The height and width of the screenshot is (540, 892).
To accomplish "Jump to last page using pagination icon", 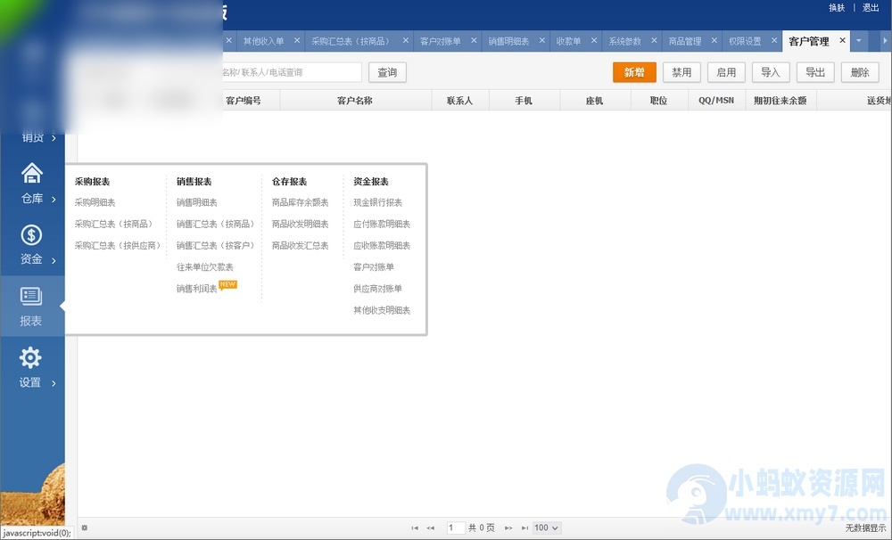I will pyautogui.click(x=525, y=528).
